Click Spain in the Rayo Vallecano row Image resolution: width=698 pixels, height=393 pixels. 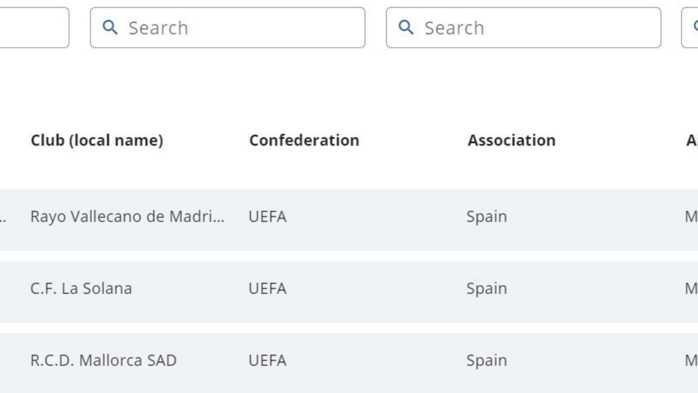point(486,217)
